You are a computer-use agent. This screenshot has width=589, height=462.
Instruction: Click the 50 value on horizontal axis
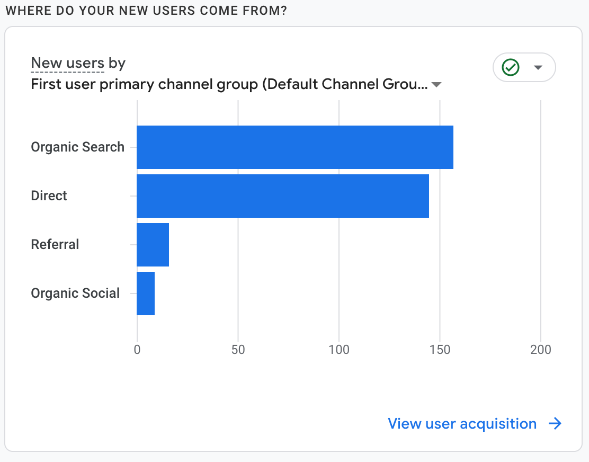click(238, 350)
